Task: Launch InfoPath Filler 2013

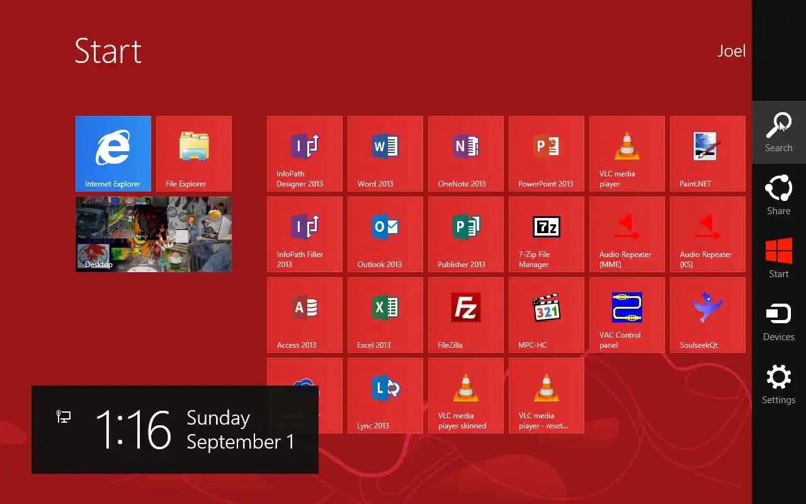Action: click(x=305, y=234)
